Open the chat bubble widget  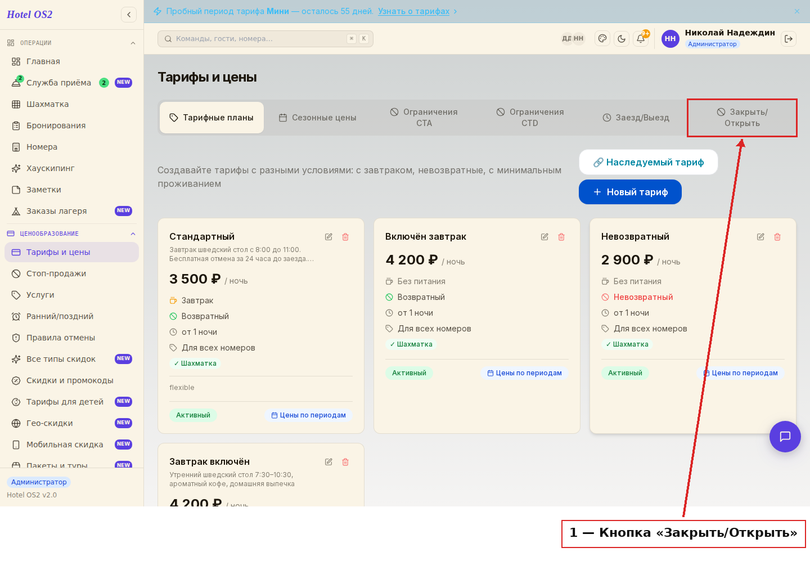point(785,437)
